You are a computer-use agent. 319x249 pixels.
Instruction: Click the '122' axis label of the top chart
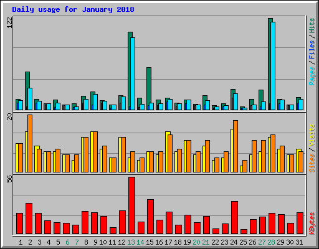(9, 22)
